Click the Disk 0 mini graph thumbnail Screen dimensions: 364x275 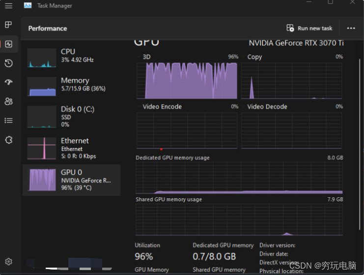click(x=42, y=117)
